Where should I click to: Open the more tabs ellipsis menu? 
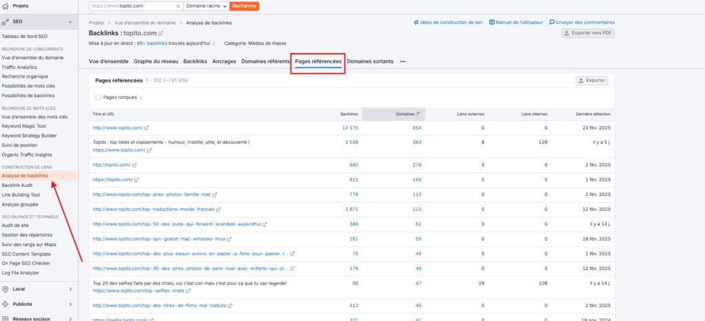tap(403, 61)
